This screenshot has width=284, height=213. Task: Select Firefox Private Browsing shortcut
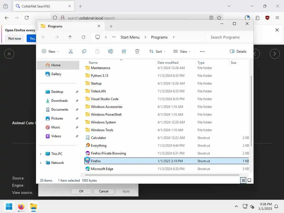167,153
